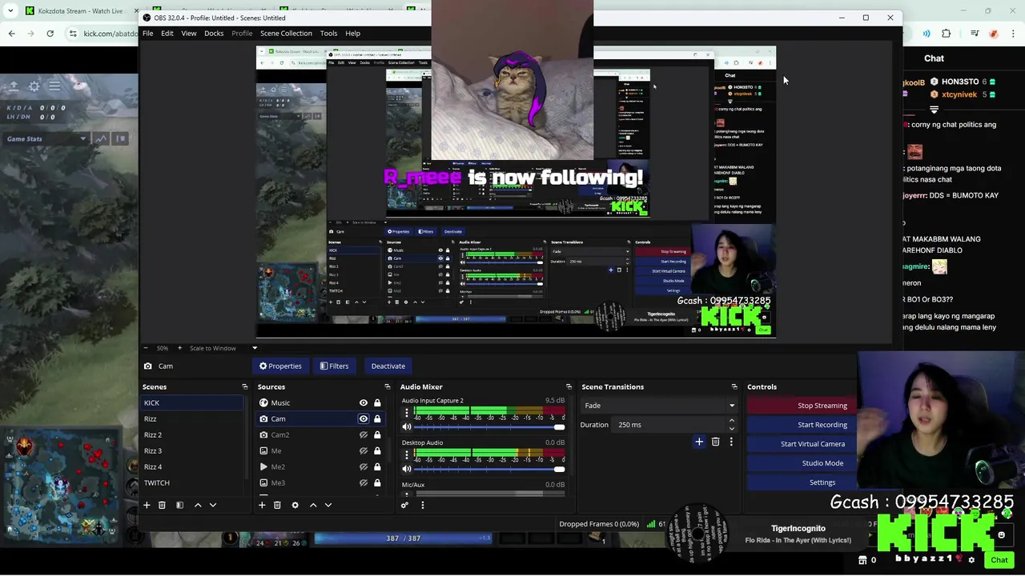This screenshot has height=576, width=1025.
Task: Show the Cam2 source
Action: (364, 434)
